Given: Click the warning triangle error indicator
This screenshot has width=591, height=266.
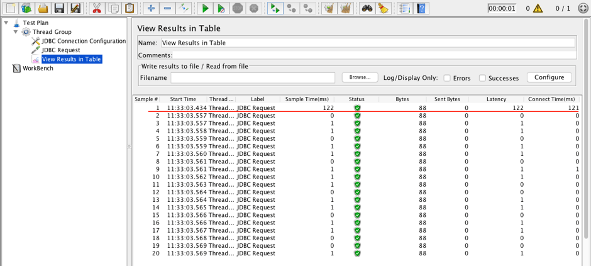Looking at the screenshot, I should [538, 9].
